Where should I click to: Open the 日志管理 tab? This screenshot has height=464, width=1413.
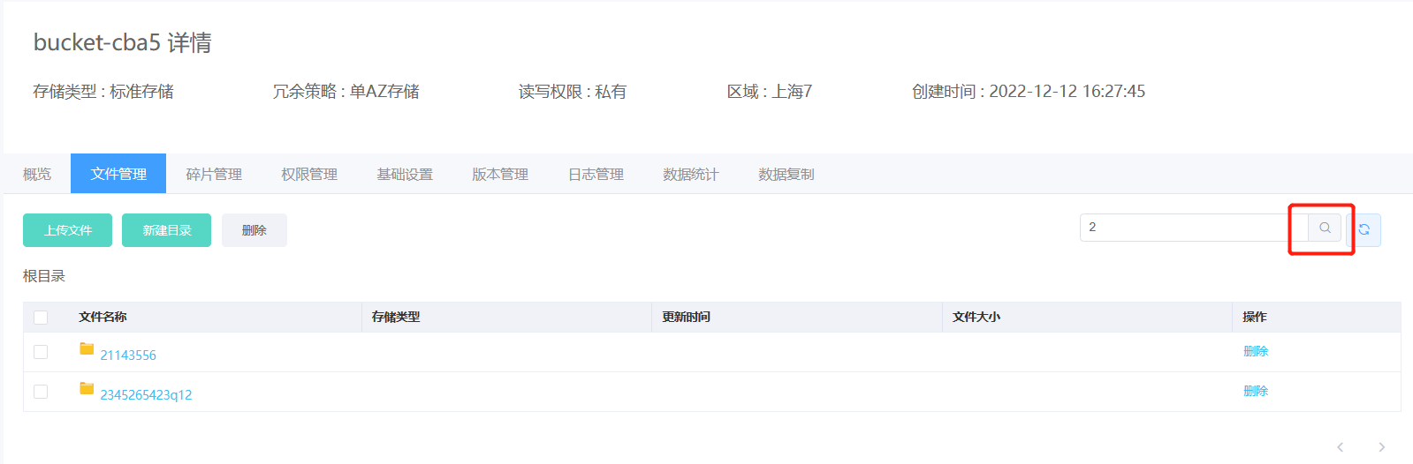[x=596, y=174]
